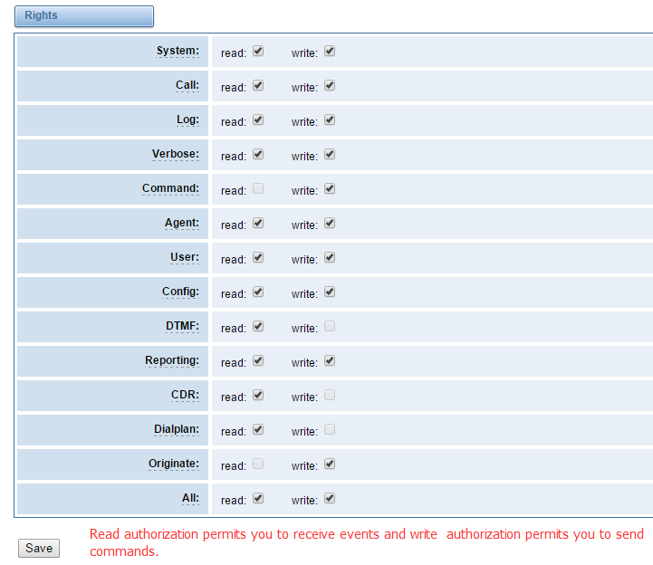Click the Reporting label
The image size is (653, 565).
(x=171, y=360)
